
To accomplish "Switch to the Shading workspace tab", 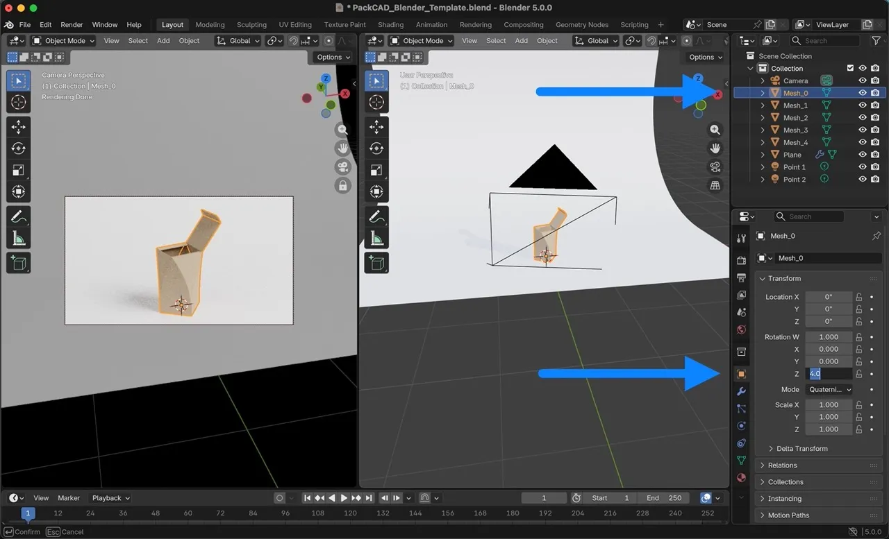I will click(390, 24).
